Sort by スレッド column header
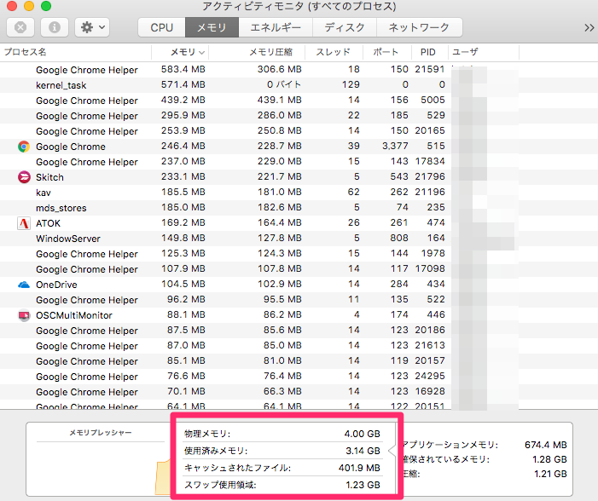 tap(334, 52)
